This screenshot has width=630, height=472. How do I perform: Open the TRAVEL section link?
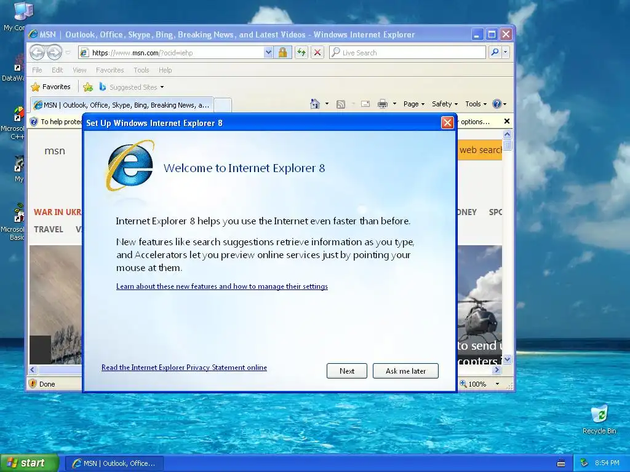[49, 229]
